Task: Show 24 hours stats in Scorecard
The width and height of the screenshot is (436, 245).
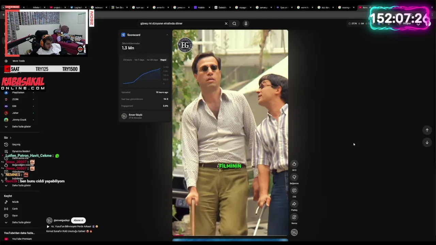Action: click(127, 60)
